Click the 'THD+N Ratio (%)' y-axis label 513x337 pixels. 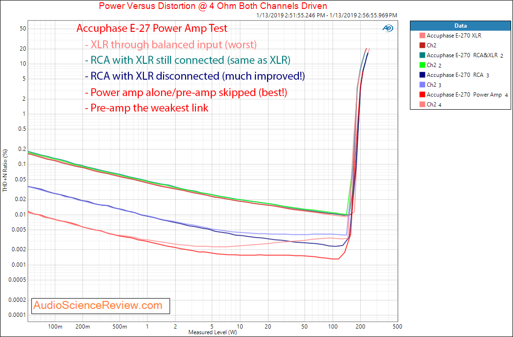5,171
